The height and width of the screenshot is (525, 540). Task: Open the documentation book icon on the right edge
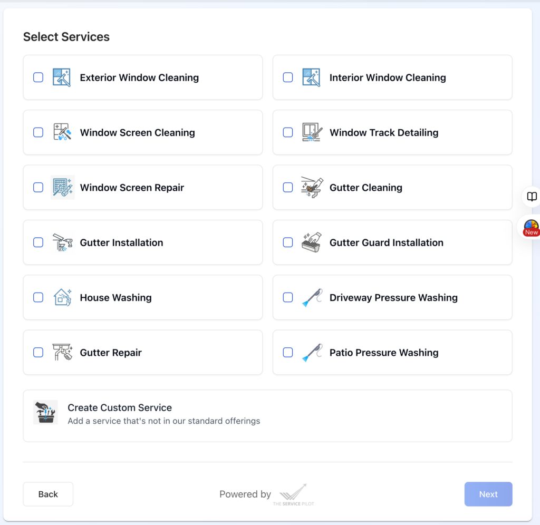532,197
